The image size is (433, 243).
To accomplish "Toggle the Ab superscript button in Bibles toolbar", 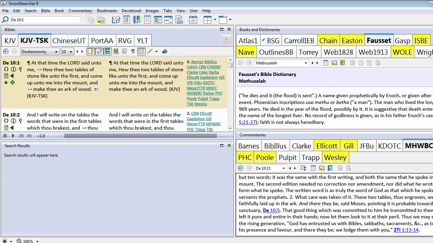I will pyautogui.click(x=99, y=52).
